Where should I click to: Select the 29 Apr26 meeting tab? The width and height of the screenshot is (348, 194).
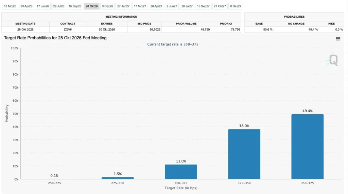(27, 6)
